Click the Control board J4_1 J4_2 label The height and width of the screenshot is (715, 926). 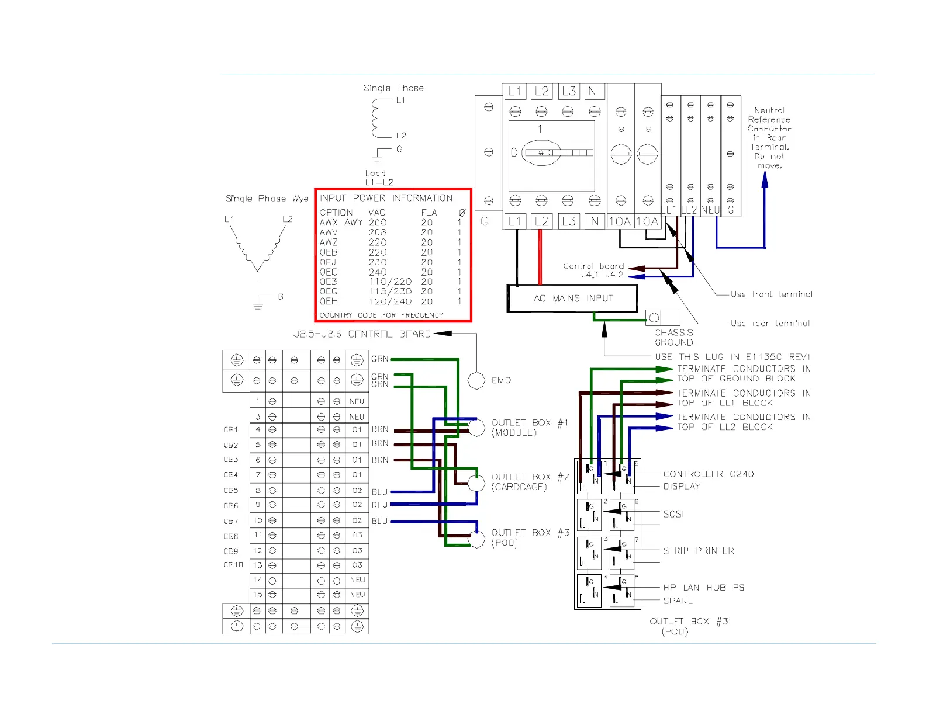594,270
